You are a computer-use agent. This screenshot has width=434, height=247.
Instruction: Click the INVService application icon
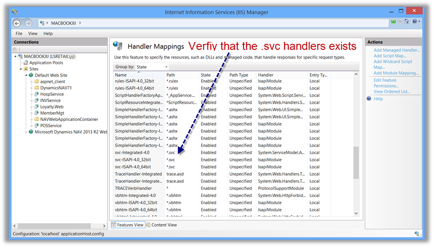37,100
